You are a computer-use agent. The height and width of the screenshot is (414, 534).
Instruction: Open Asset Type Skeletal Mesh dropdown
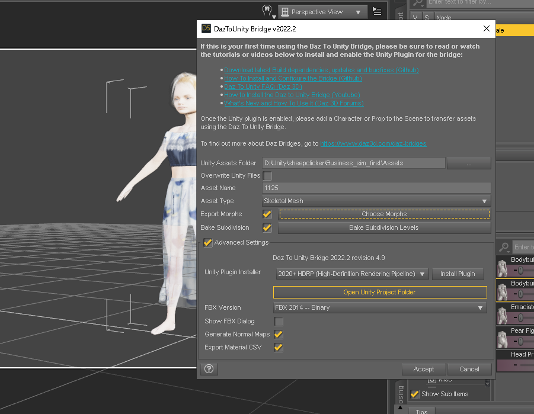pos(376,201)
